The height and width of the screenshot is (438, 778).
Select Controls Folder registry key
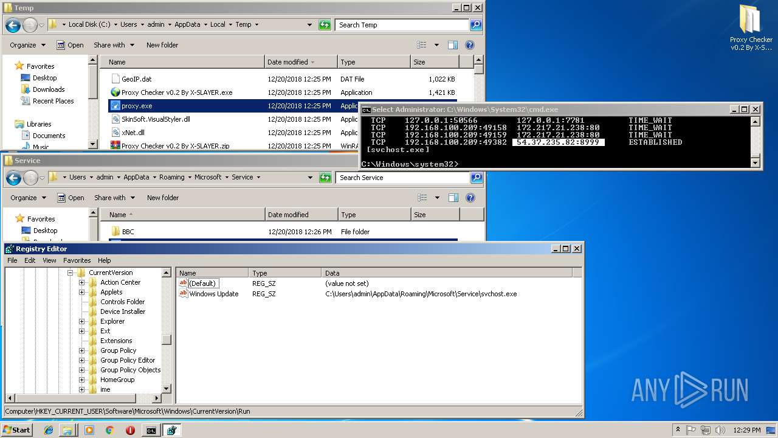pos(122,302)
